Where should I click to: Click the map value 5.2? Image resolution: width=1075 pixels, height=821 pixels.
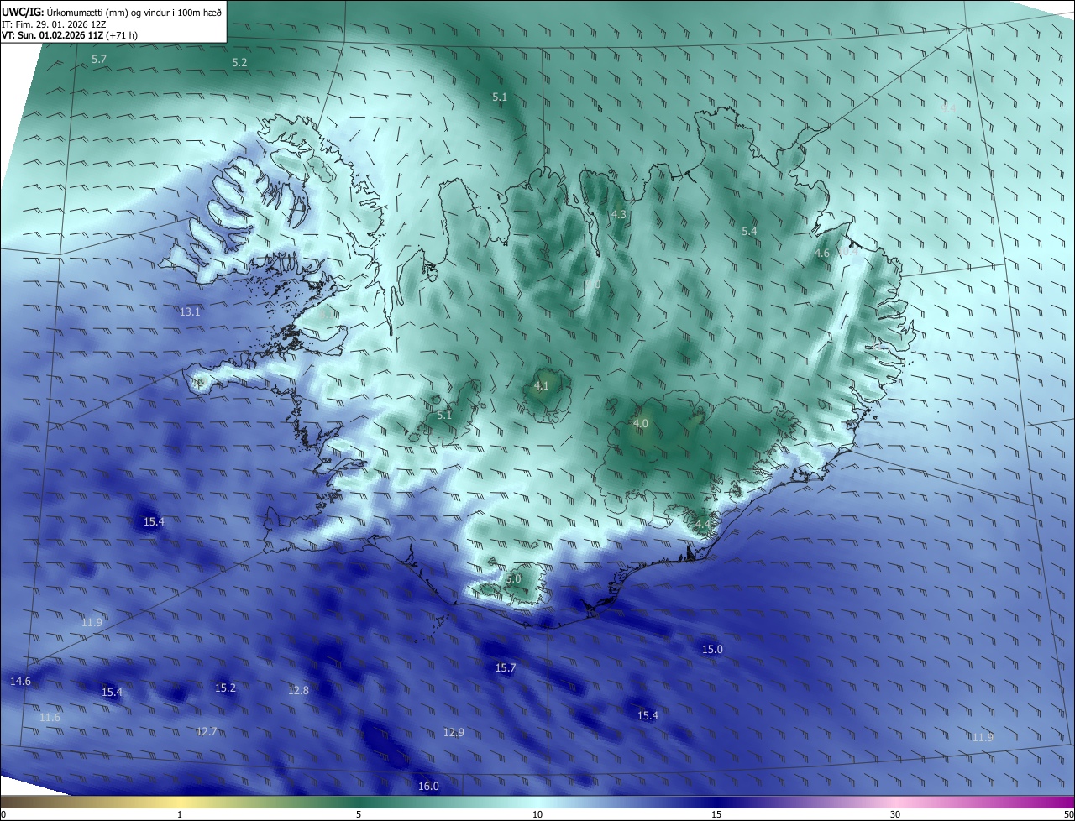click(239, 63)
